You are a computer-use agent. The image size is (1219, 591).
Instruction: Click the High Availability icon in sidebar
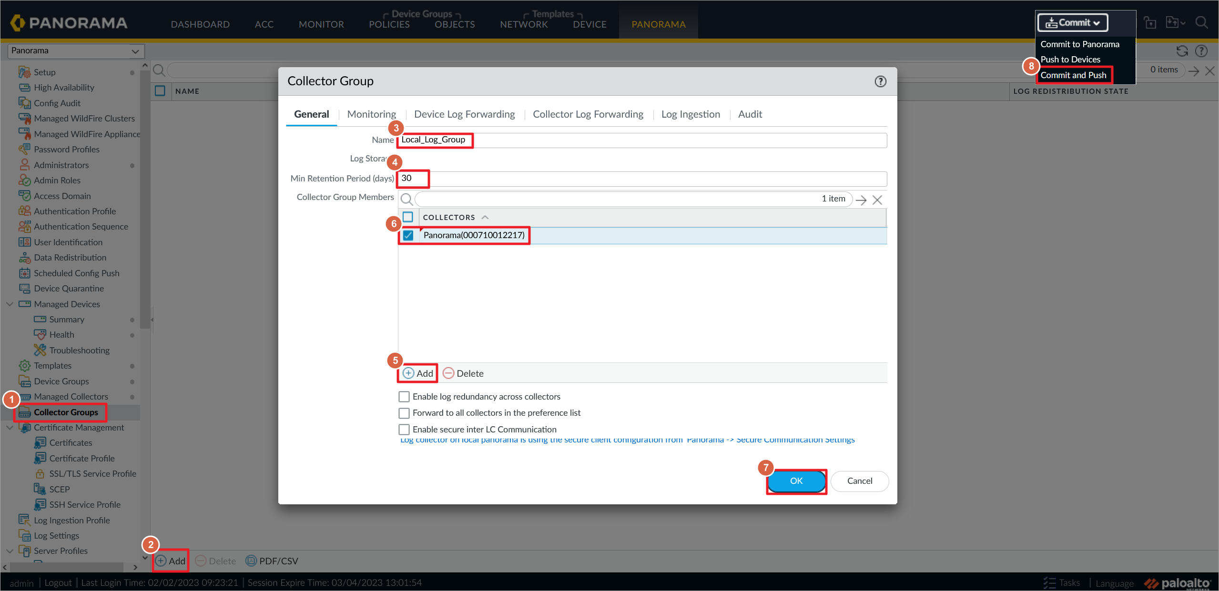pyautogui.click(x=24, y=88)
